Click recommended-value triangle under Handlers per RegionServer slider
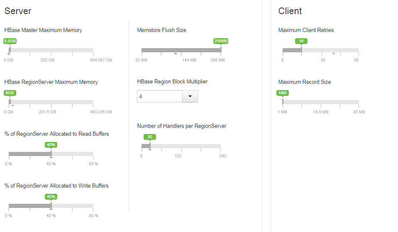 coord(150,149)
